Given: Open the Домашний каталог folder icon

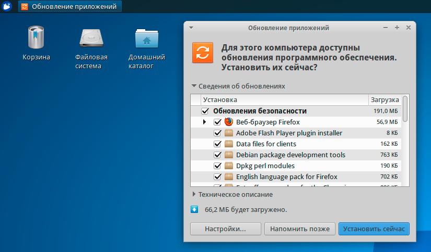Looking at the screenshot, I should [x=147, y=39].
